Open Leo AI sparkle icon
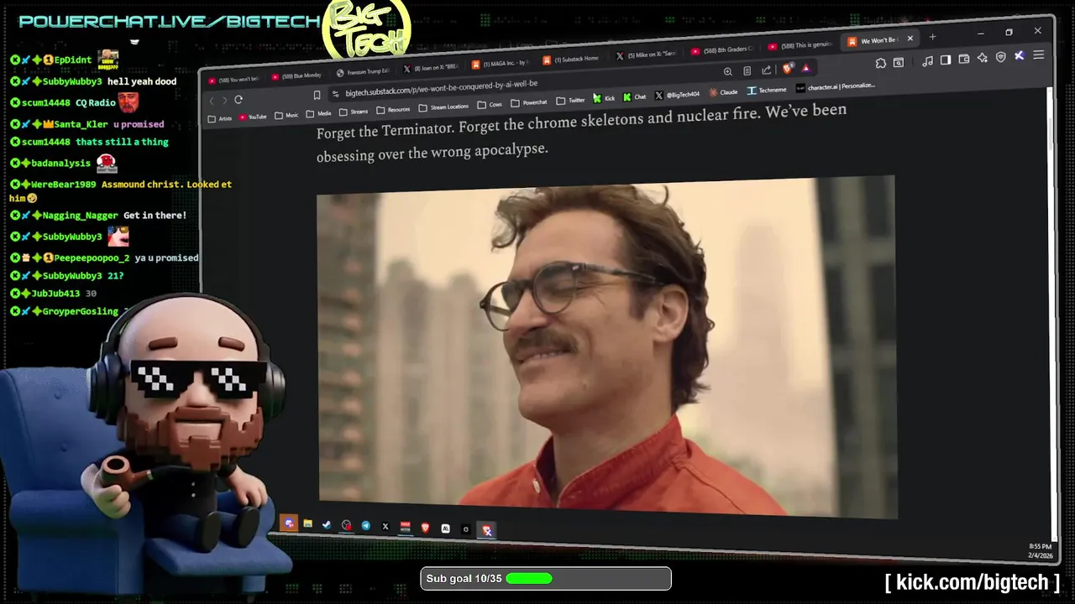The image size is (1075, 604). (x=982, y=58)
